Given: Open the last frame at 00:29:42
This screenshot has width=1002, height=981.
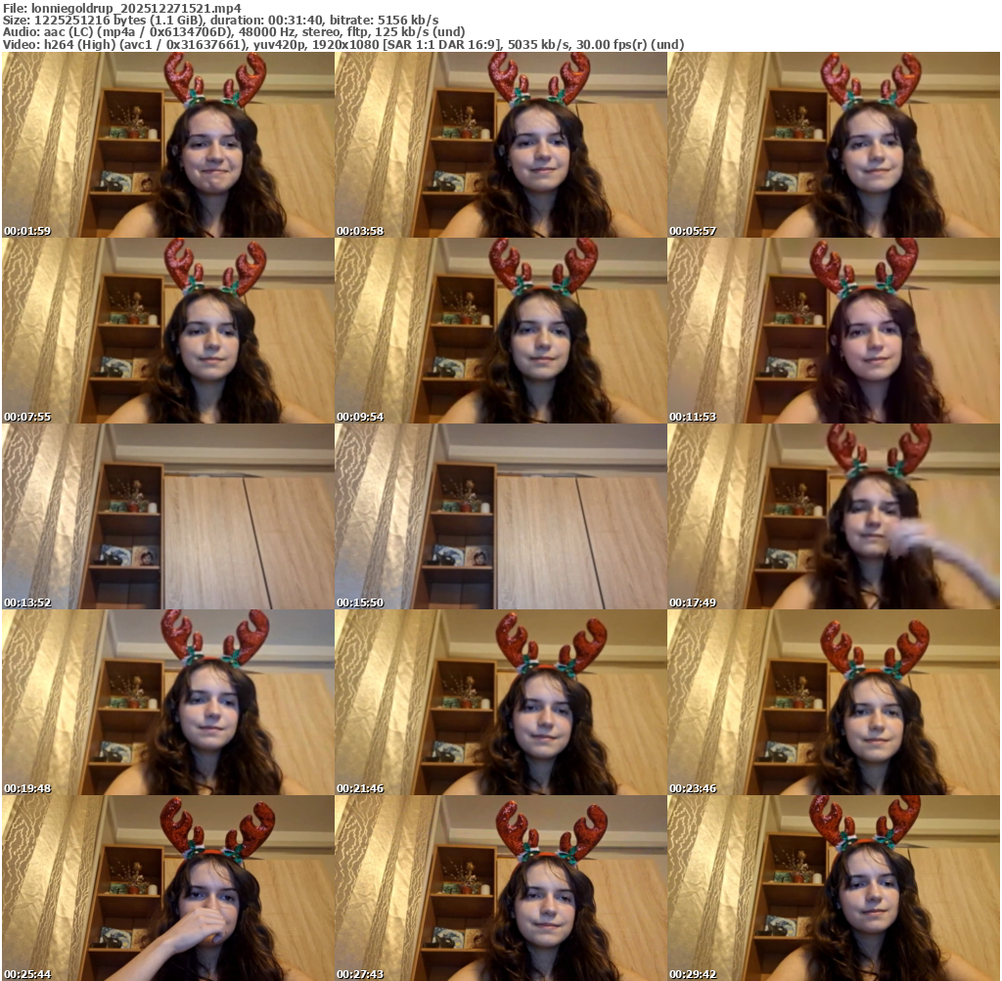Looking at the screenshot, I should [834, 888].
